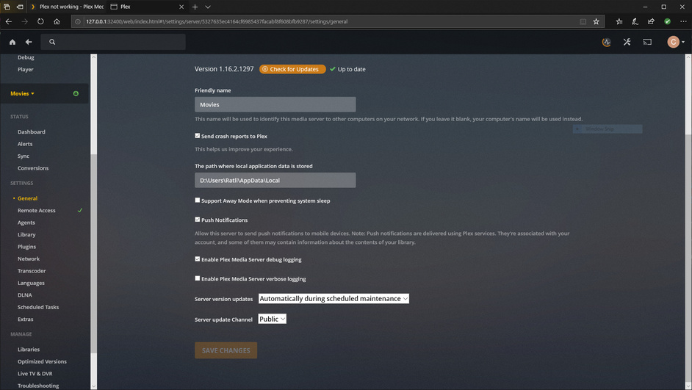Image resolution: width=692 pixels, height=390 pixels.
Task: Open Live TV & DVR link
Action: point(35,374)
